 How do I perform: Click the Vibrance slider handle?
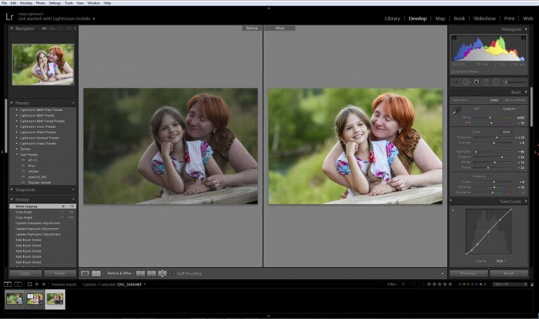point(495,187)
